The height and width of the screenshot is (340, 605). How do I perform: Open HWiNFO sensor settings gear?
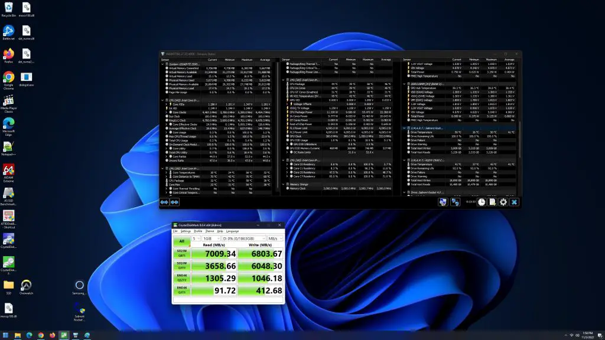[x=503, y=202]
